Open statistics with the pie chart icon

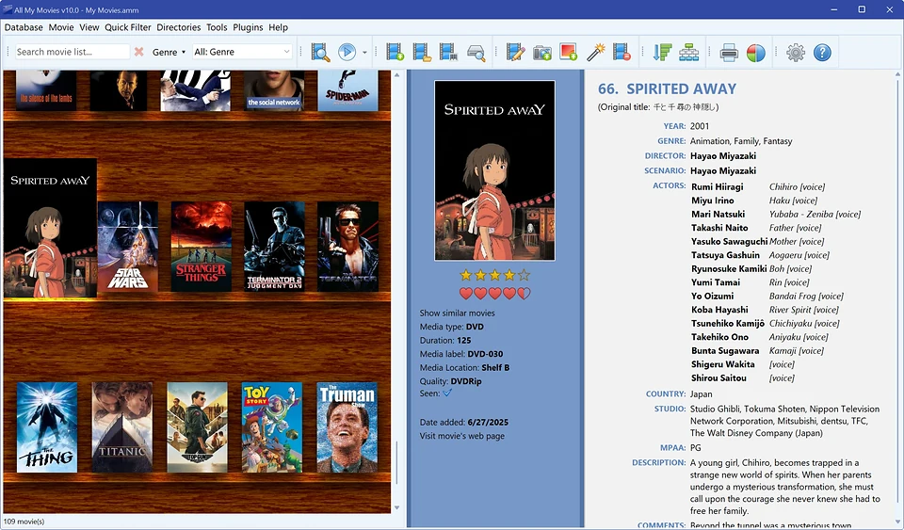point(756,53)
